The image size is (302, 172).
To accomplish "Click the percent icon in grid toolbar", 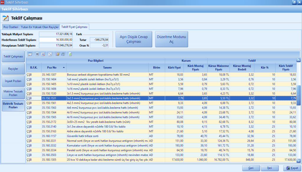I will 50,54.
